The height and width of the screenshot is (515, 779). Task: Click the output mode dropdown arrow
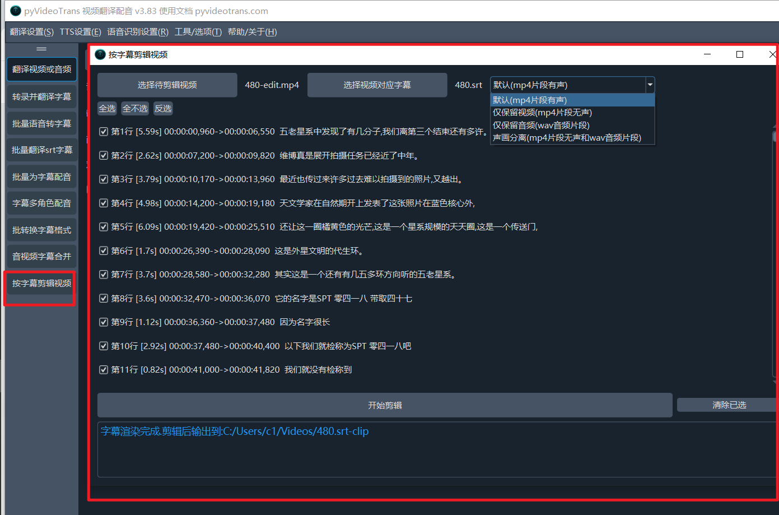tap(650, 85)
